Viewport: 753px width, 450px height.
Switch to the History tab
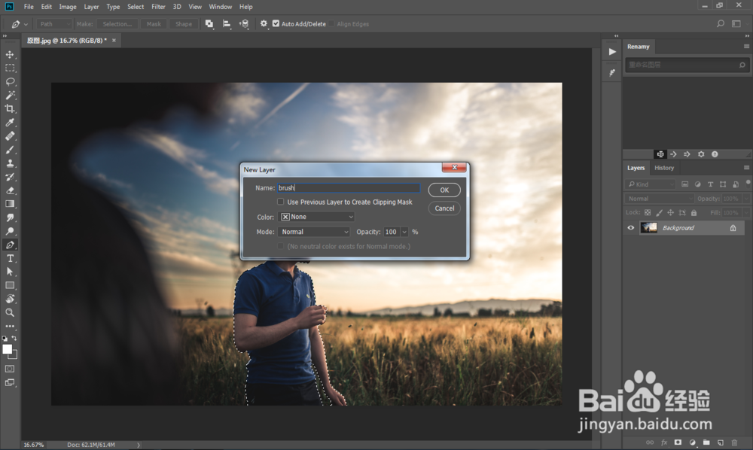coord(664,168)
